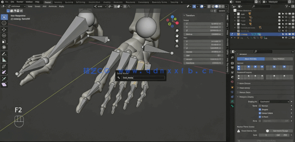
Task: Open the World properties tab (red globe)
Action: coord(232,82)
